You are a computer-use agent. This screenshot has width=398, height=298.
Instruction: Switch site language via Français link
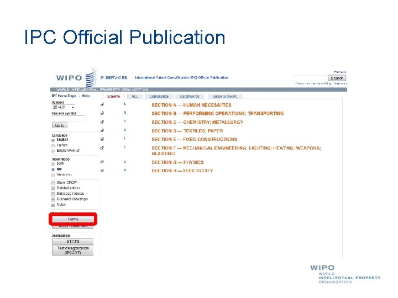(340, 72)
